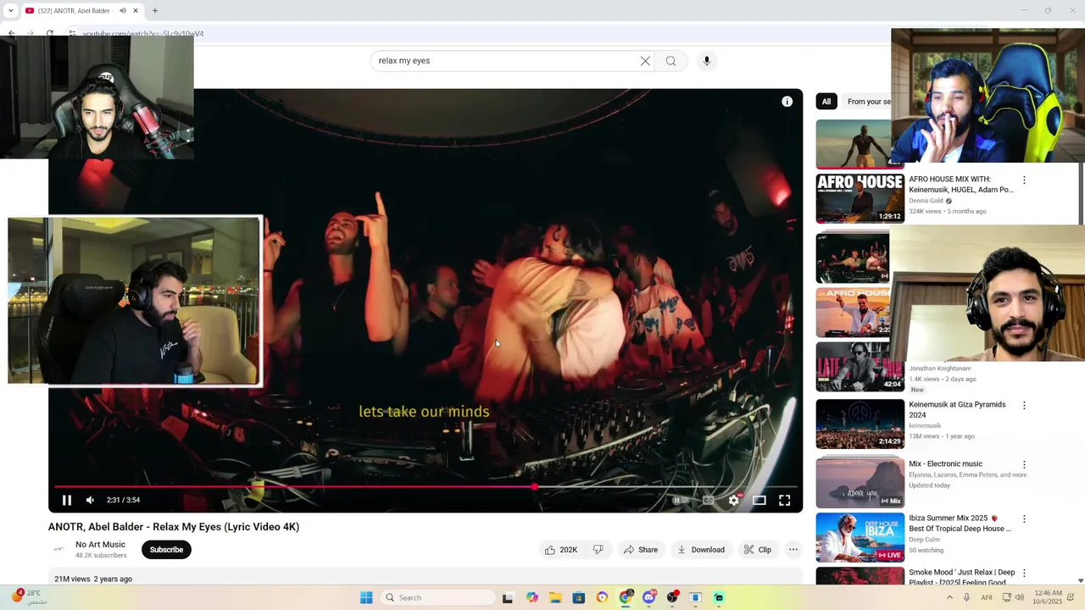Click the No Art Music channel avatar
The height and width of the screenshot is (610, 1085).
(x=58, y=550)
